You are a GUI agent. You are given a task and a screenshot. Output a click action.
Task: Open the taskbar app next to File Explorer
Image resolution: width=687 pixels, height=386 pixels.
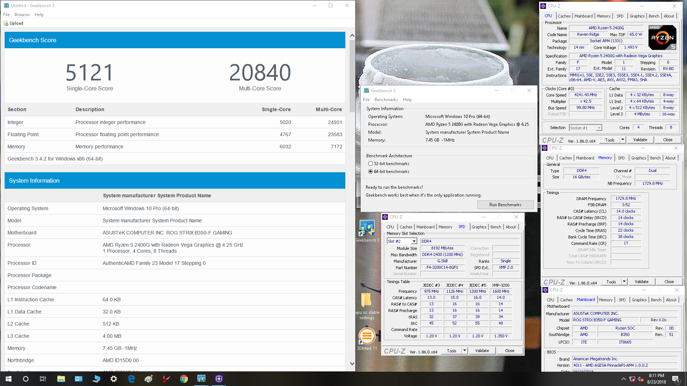[x=78, y=379]
